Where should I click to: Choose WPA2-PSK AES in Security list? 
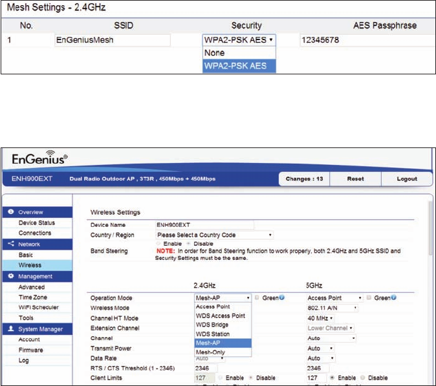pyautogui.click(x=239, y=66)
